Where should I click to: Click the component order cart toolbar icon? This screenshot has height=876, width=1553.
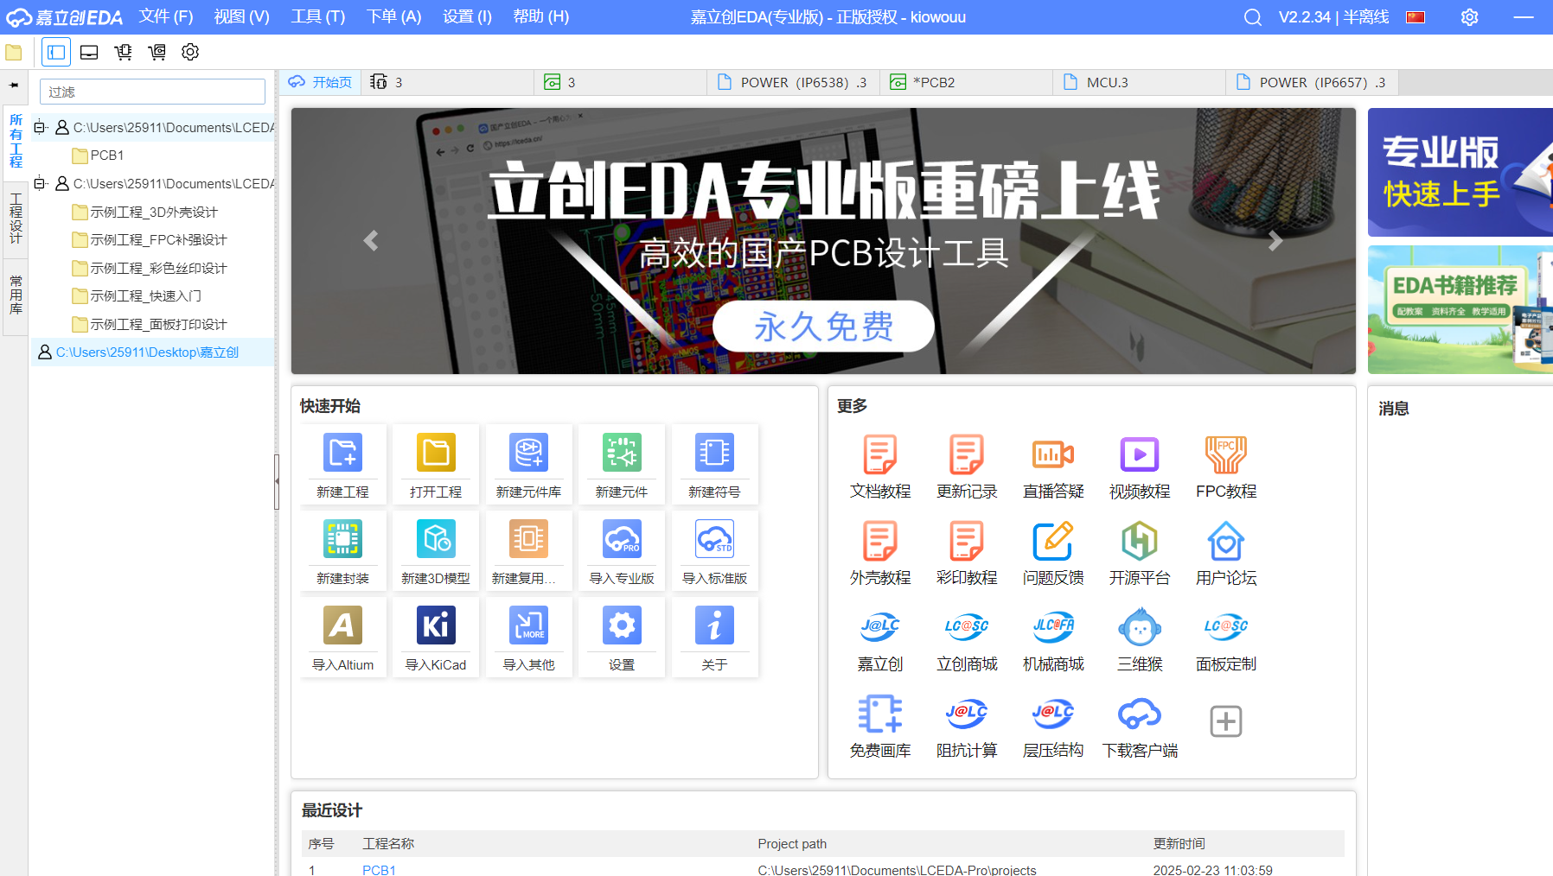point(123,52)
